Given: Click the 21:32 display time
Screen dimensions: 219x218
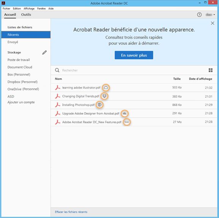Looking at the screenshot, I should [x=209, y=88].
